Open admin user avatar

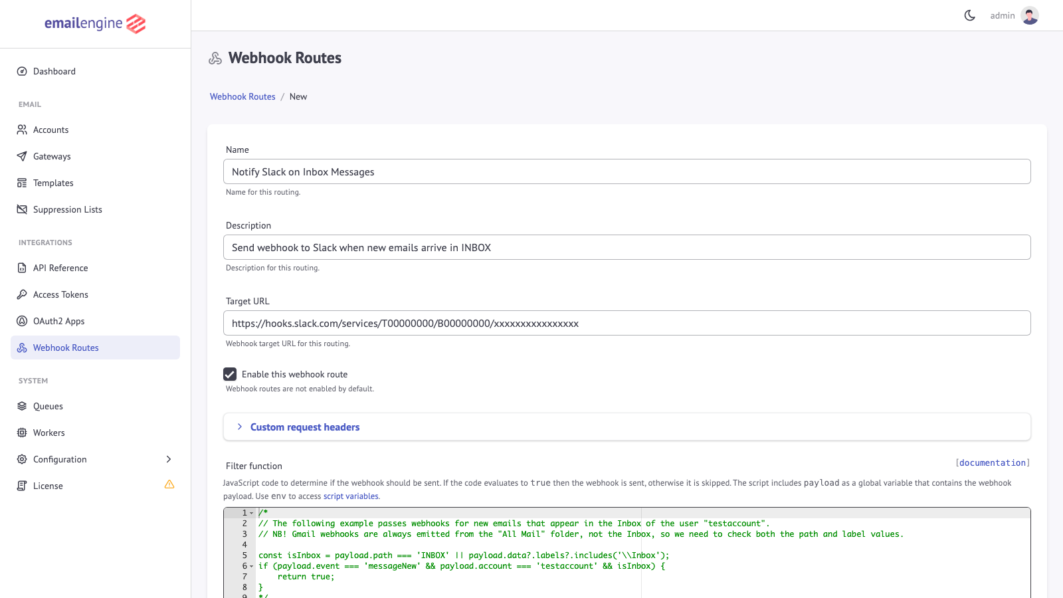[x=1030, y=15]
